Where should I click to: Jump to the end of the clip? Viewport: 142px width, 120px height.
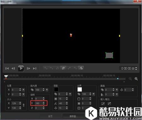coord(35,68)
